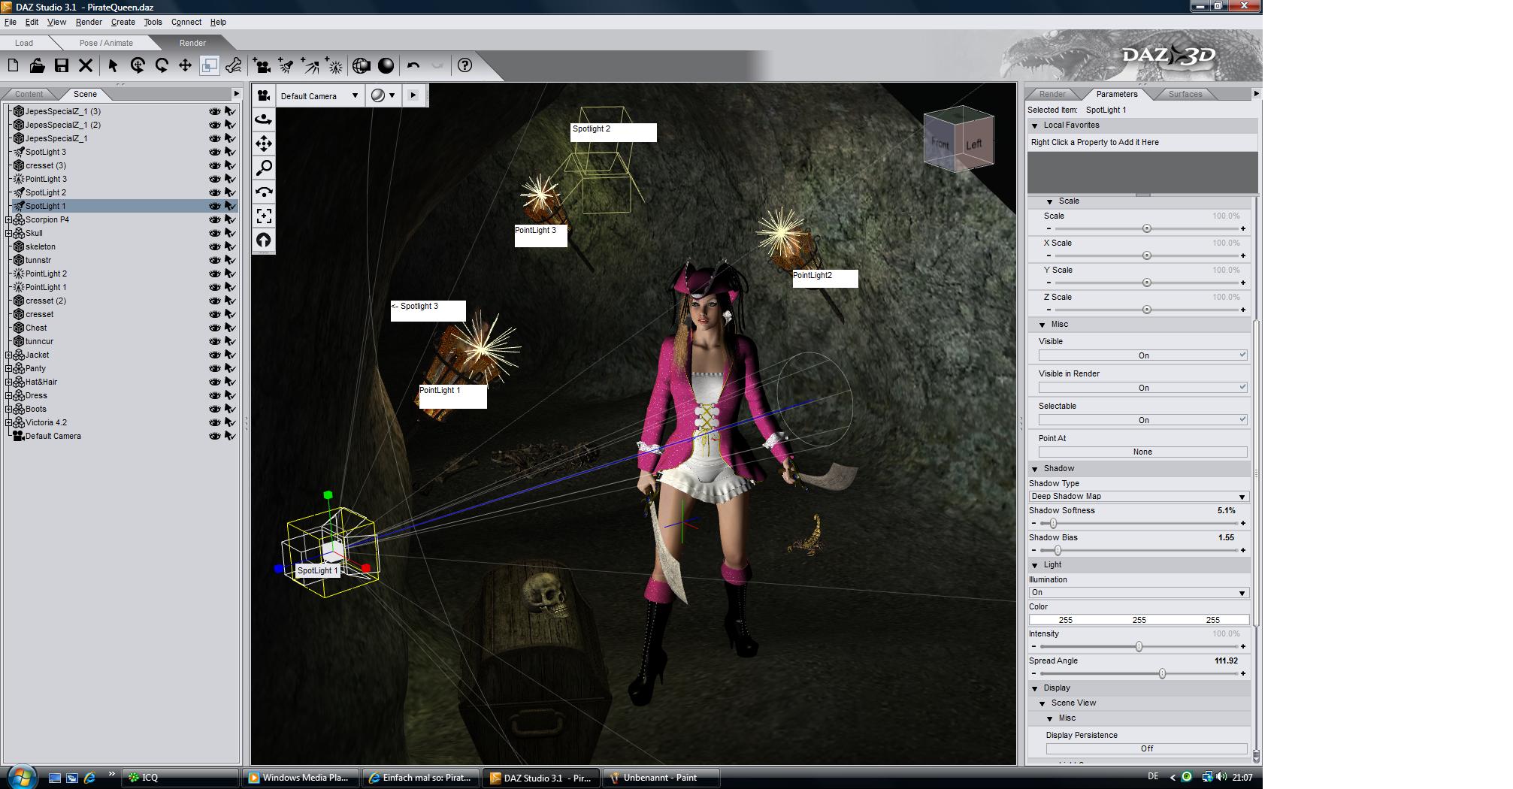Switch to the Pose / Animate tab
The width and height of the screenshot is (1513, 789).
tap(106, 43)
